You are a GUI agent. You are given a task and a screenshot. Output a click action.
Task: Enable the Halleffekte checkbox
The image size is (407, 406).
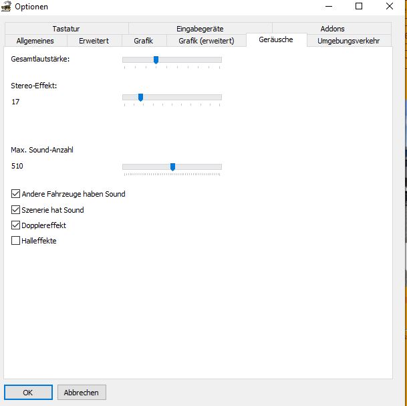tap(16, 241)
